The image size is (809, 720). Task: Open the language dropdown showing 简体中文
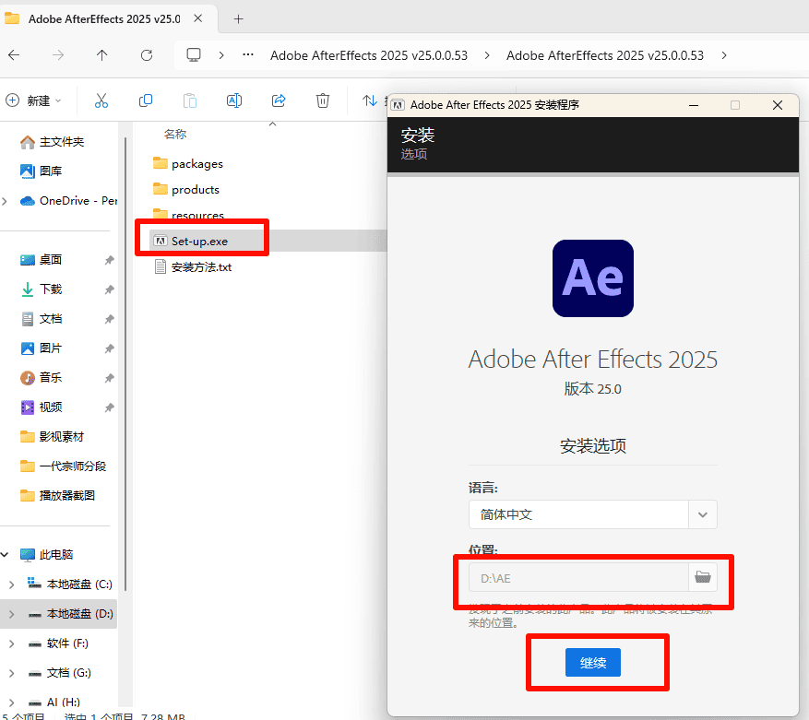(592, 514)
